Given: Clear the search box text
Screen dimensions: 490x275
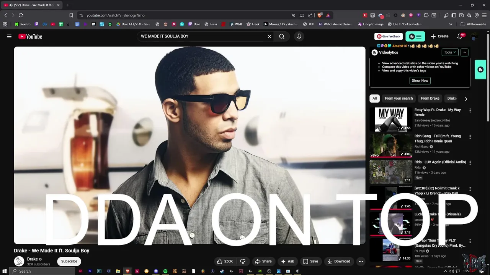Looking at the screenshot, I should tap(269, 36).
